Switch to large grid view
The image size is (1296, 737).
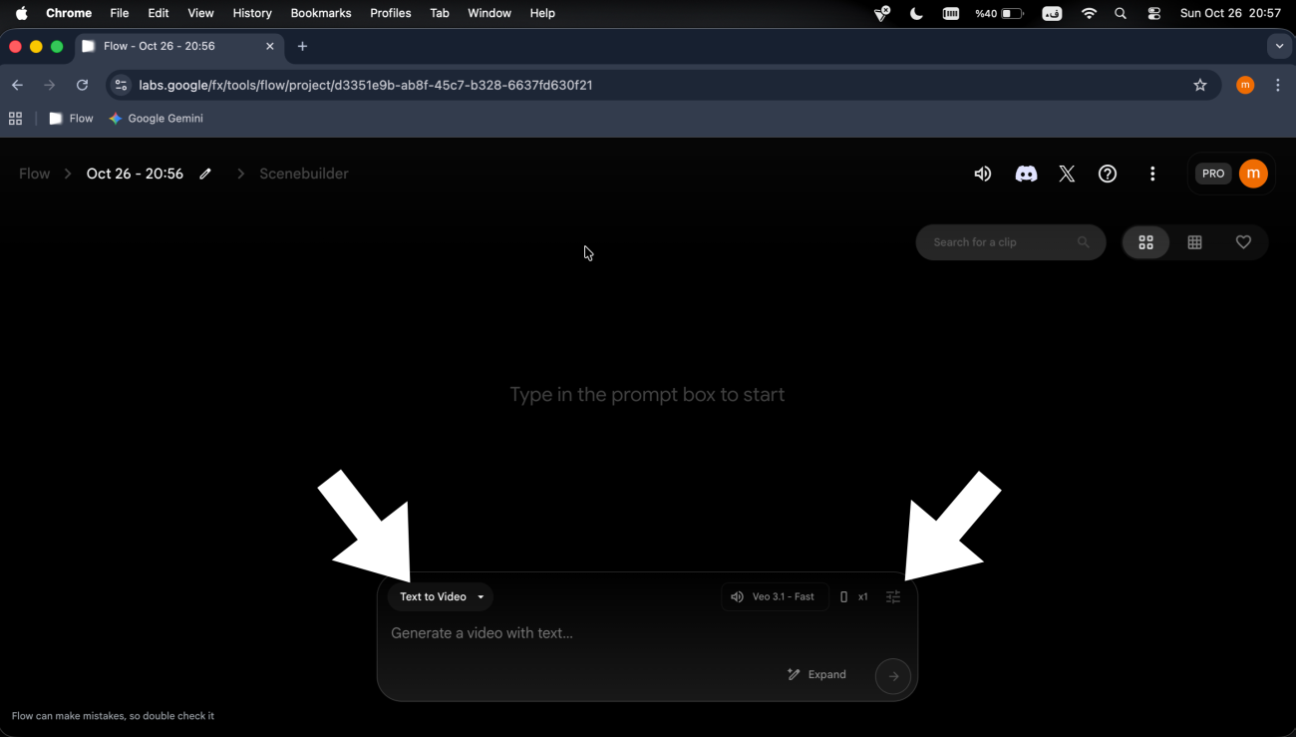(1145, 242)
